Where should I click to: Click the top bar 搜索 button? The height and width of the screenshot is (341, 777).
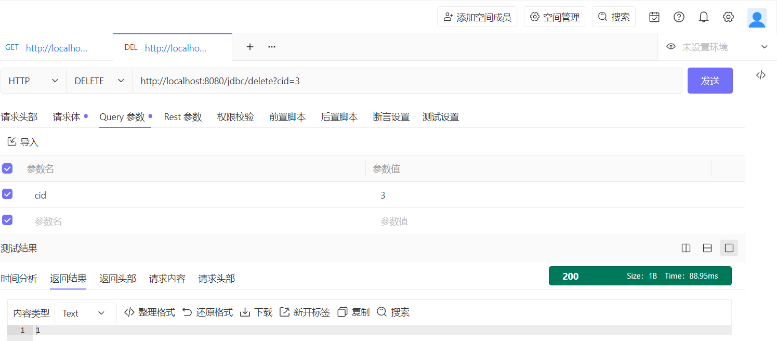coord(614,17)
